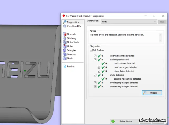Uncheck the inverted normals detected checkbox

point(95,56)
